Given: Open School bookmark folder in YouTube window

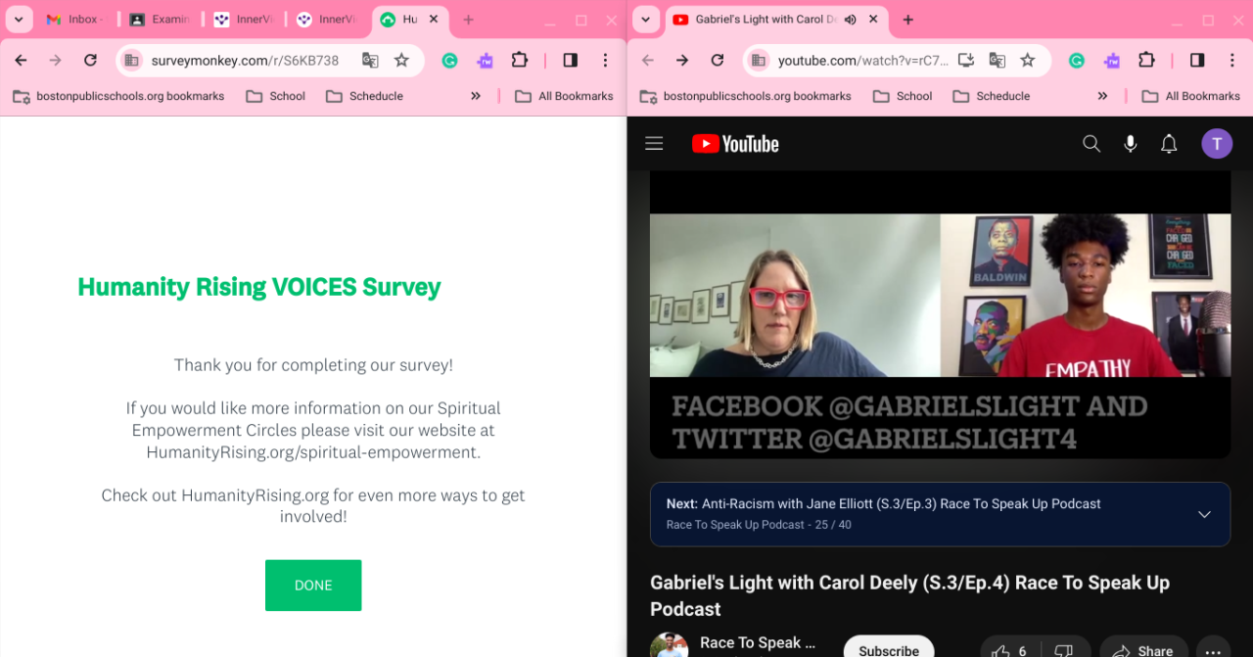Looking at the screenshot, I should click(903, 96).
